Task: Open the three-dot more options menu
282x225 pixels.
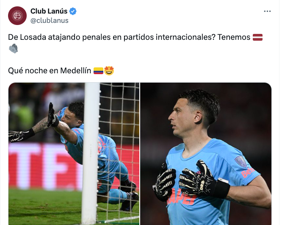Action: pos(267,11)
